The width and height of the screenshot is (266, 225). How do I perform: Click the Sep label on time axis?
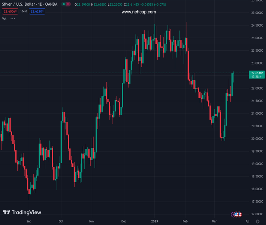click(x=29, y=221)
